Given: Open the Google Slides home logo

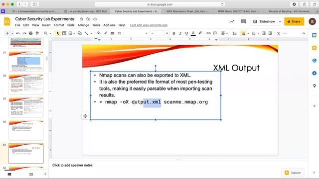Looking at the screenshot, I should pyautogui.click(x=7, y=21).
